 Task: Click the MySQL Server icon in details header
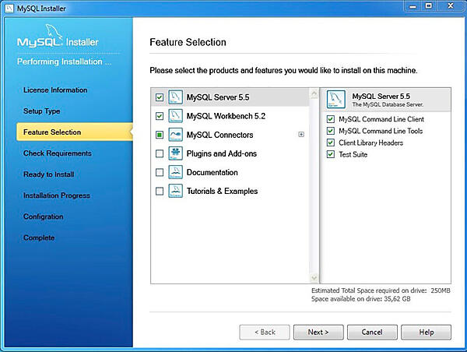coord(336,99)
